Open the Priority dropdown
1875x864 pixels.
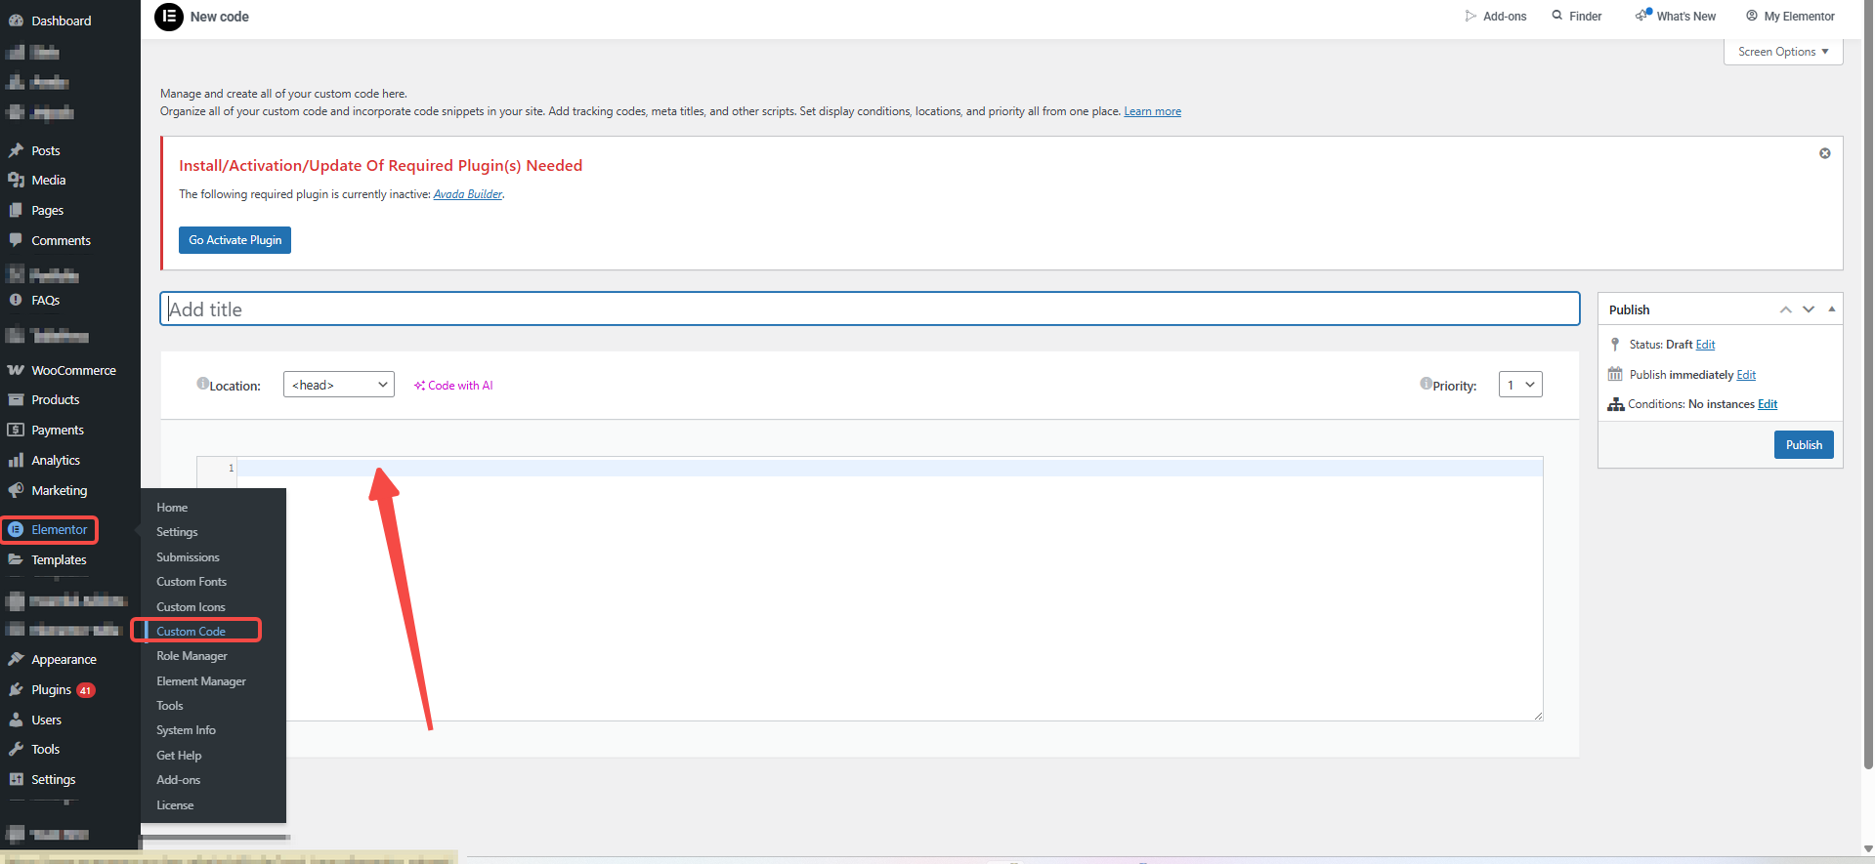(x=1520, y=385)
